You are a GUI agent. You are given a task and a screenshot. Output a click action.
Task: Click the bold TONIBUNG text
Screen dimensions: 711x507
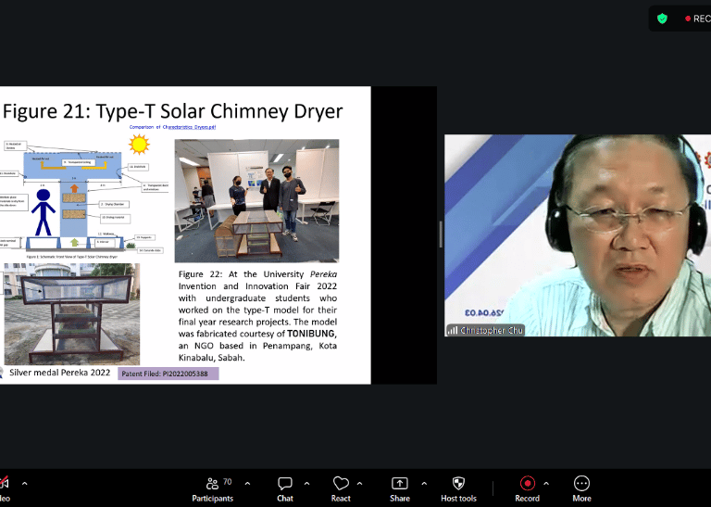(312, 334)
